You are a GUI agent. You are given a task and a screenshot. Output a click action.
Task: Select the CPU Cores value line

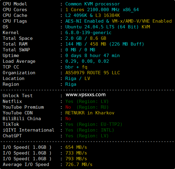102,10
